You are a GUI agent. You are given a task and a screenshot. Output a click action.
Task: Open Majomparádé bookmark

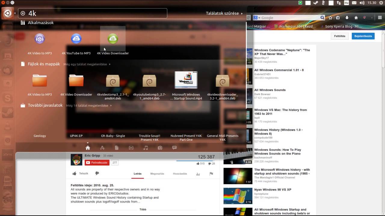click(x=295, y=26)
